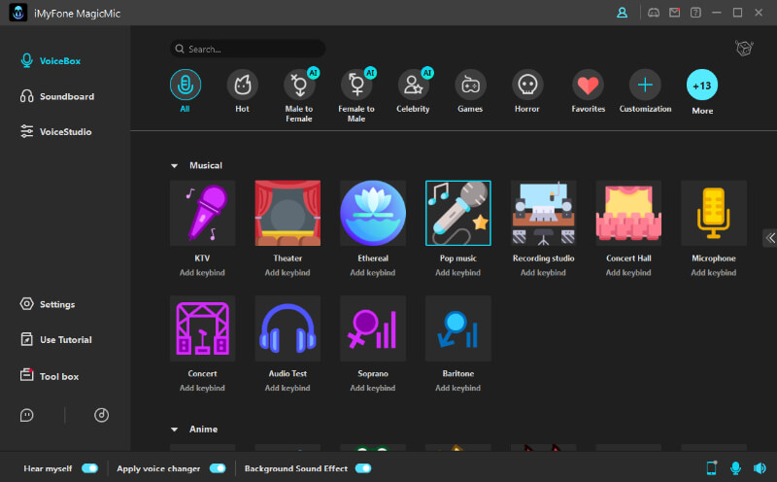Image resolution: width=777 pixels, height=482 pixels.
Task: Open the Discord icon in title bar
Action: (654, 13)
